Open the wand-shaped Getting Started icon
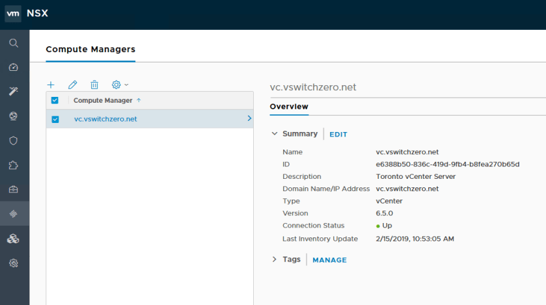The image size is (546, 305). [14, 92]
